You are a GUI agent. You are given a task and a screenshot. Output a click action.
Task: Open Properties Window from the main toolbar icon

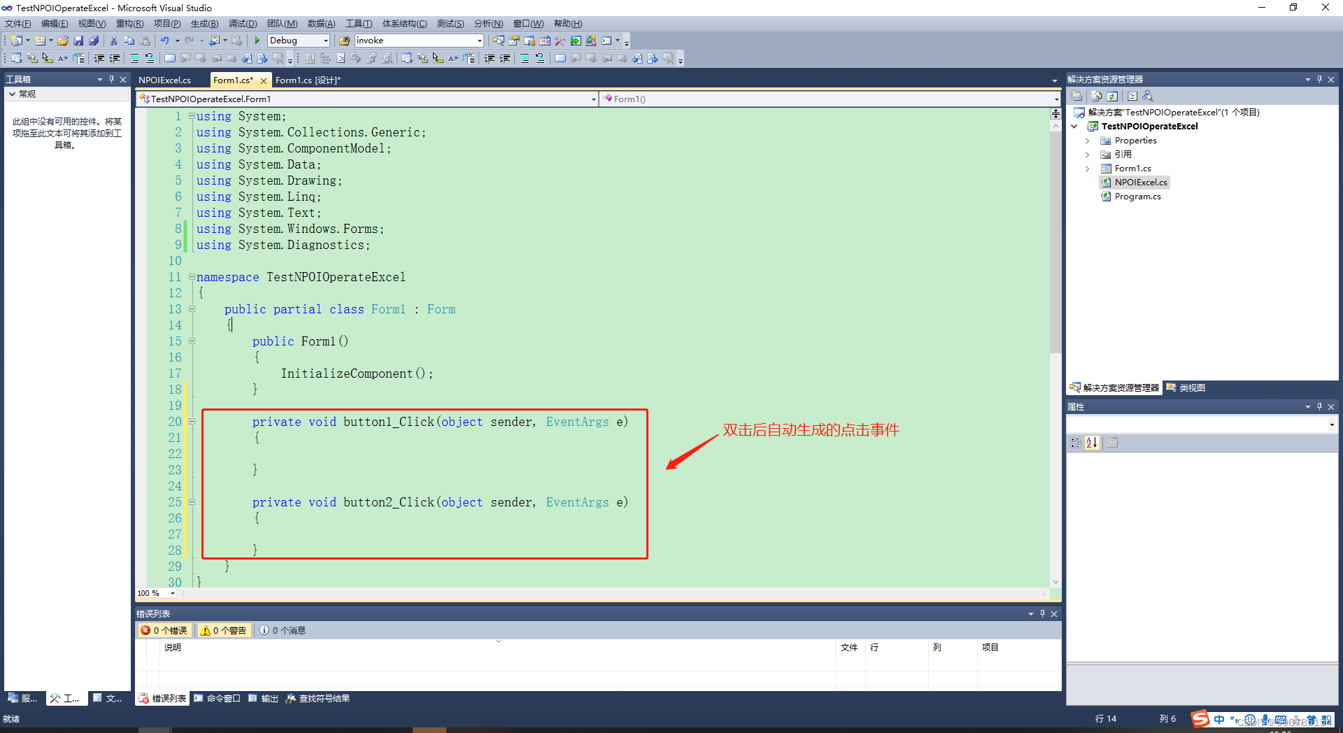514,41
